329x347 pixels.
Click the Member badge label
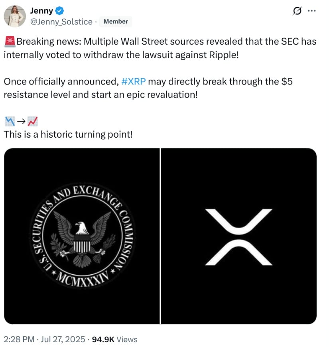(116, 22)
